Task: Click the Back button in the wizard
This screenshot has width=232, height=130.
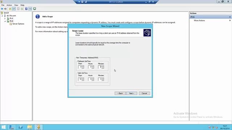Action: click(x=120, y=93)
